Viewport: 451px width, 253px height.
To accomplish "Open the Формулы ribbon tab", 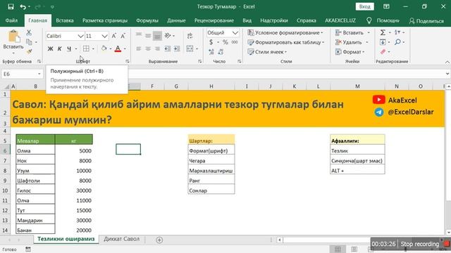I will coord(147,20).
